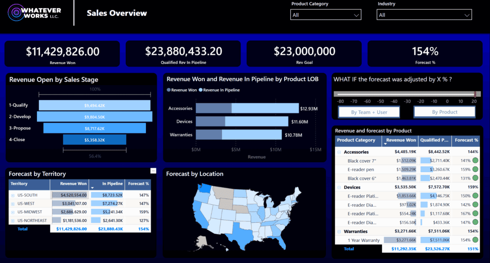Click the Forecast % column header in Territory table
Image resolution: width=490 pixels, height=263 pixels.
pos(138,184)
